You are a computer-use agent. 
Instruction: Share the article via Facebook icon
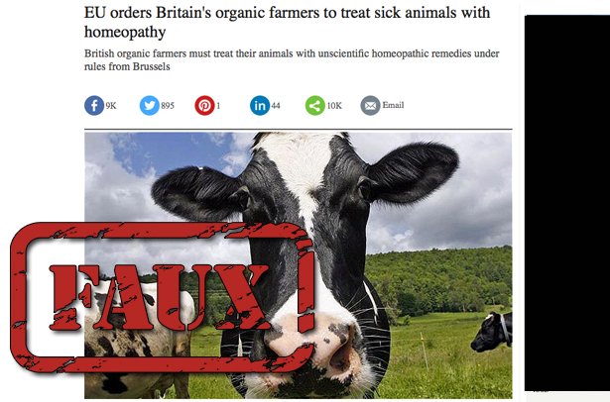pyautogui.click(x=94, y=106)
